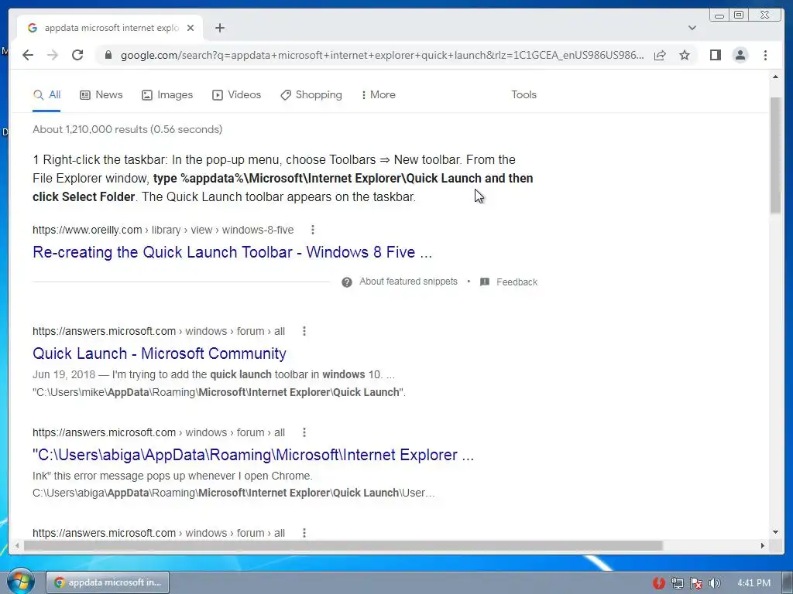Click the horizontal scroll right arrow

coord(763,545)
